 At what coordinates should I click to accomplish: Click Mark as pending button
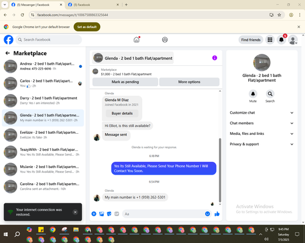(125, 82)
